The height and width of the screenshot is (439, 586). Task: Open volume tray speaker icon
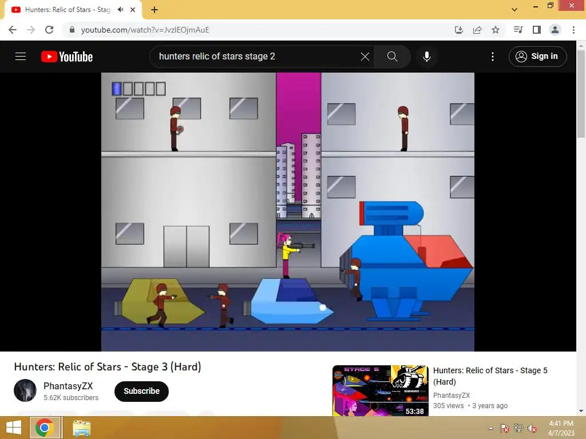click(532, 428)
